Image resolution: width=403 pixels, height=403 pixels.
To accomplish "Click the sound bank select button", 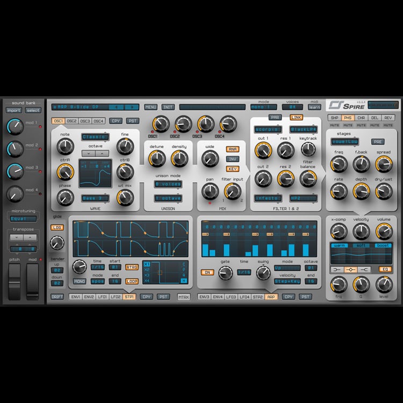I will 33,111.
